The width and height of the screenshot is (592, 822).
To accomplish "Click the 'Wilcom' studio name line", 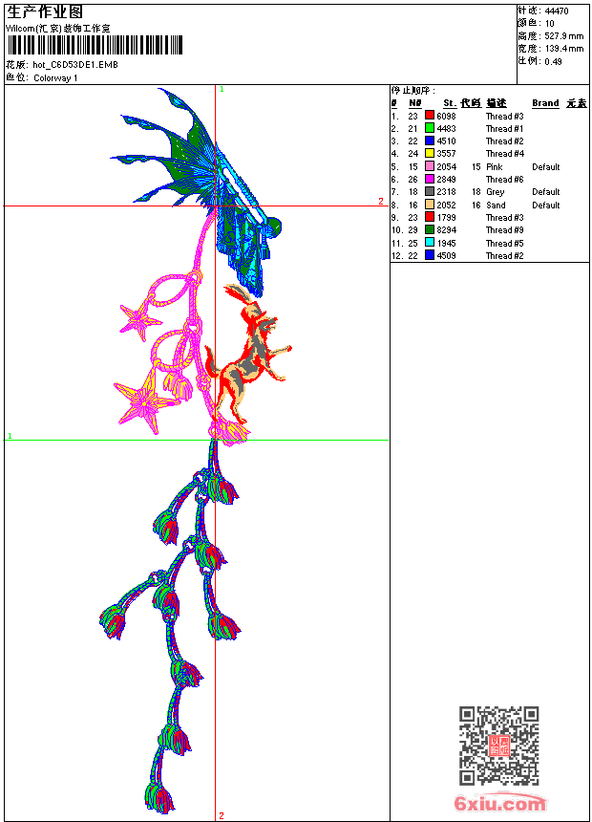I will (x=58, y=29).
